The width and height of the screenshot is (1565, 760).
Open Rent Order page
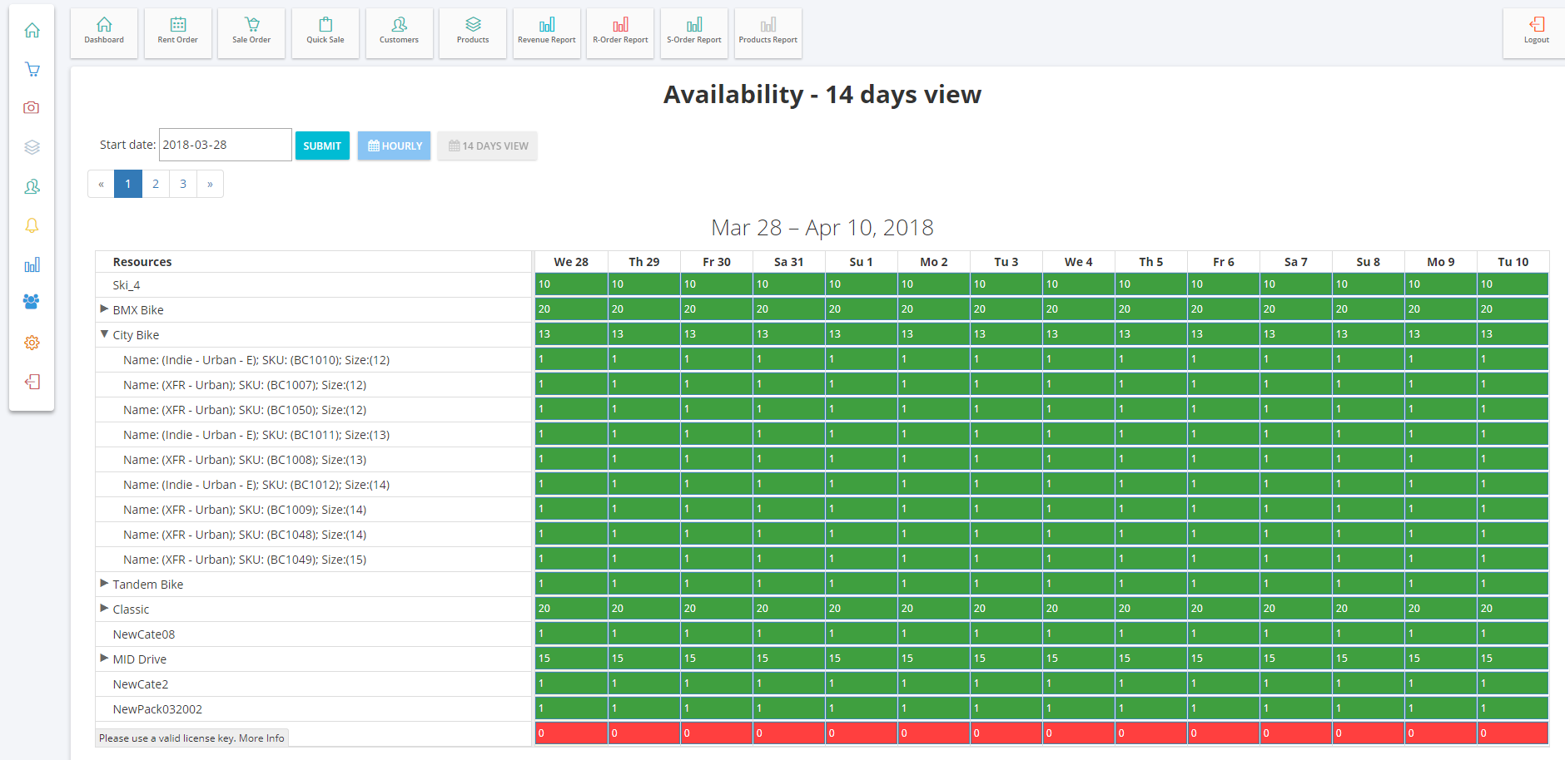point(177,32)
